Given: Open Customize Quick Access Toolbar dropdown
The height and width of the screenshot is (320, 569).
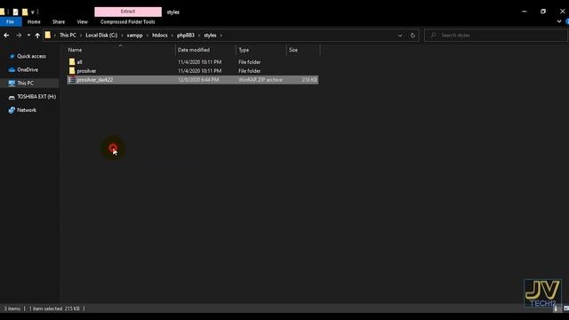Looking at the screenshot, I should (x=33, y=12).
